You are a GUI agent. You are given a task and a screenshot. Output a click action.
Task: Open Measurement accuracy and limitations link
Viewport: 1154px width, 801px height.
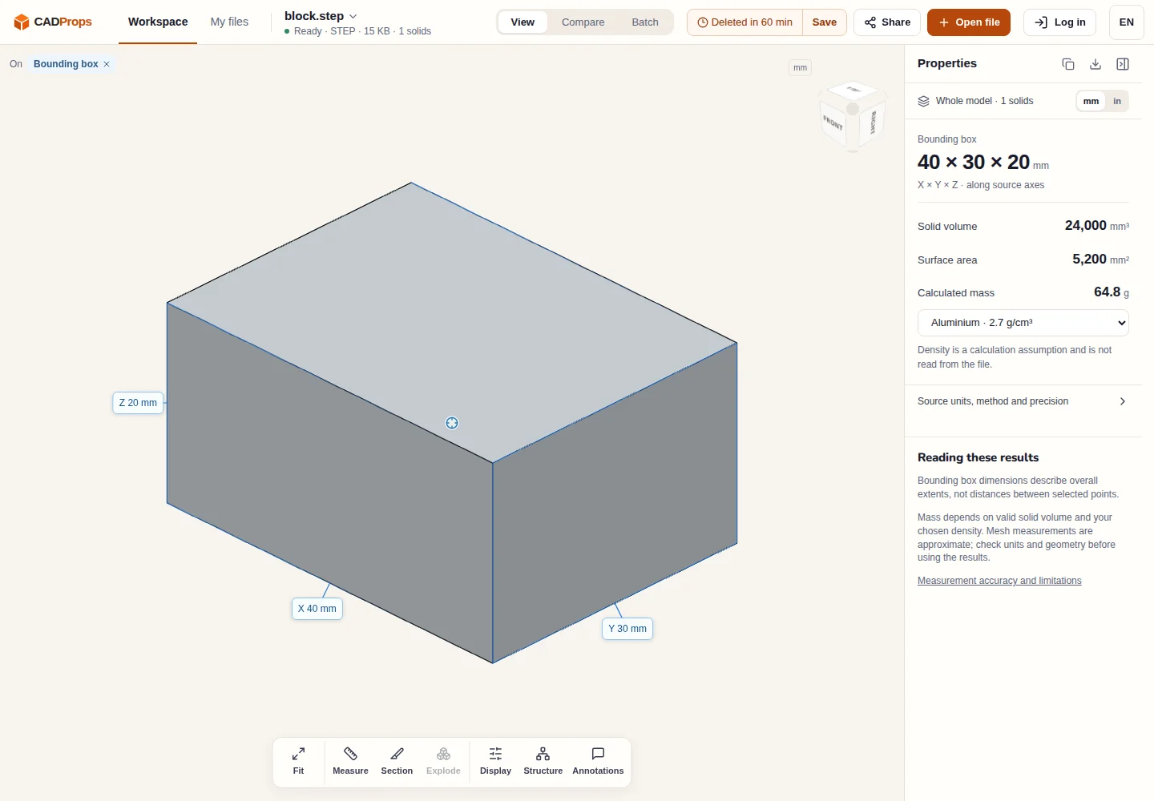pyautogui.click(x=999, y=581)
